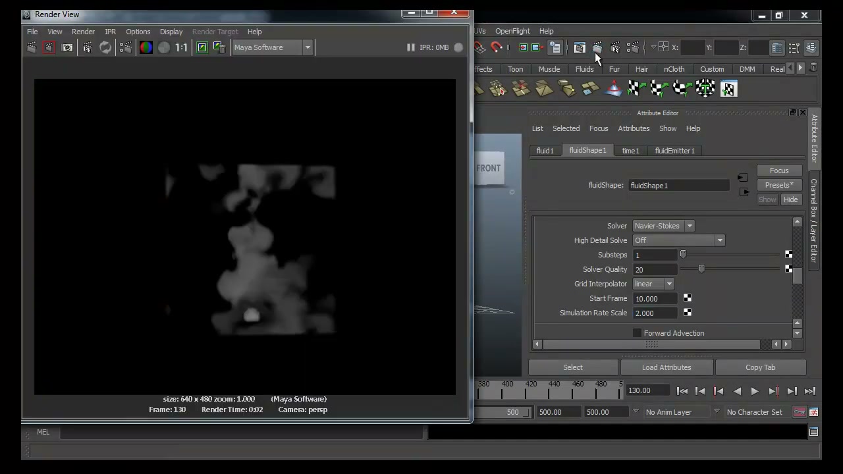Click the snapshot camera icon in Render View

[67, 47]
